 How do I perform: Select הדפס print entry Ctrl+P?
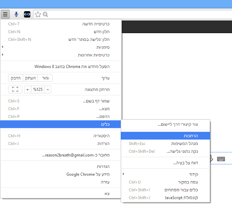point(61,117)
